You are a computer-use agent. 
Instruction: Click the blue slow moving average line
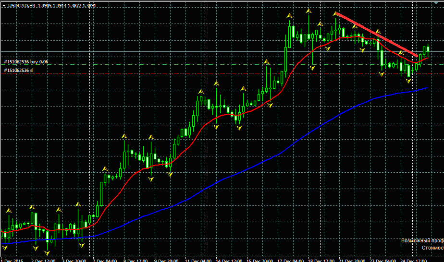coord(215,183)
